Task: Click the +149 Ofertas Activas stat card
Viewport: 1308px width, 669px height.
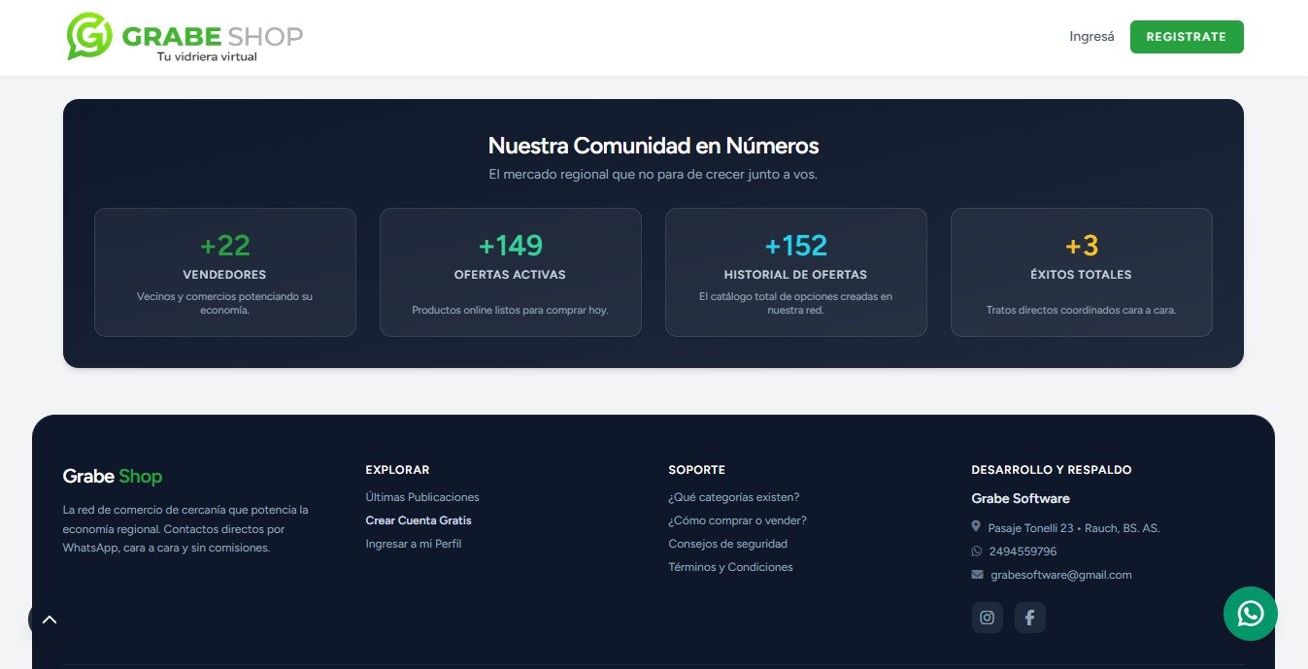Action: click(511, 272)
